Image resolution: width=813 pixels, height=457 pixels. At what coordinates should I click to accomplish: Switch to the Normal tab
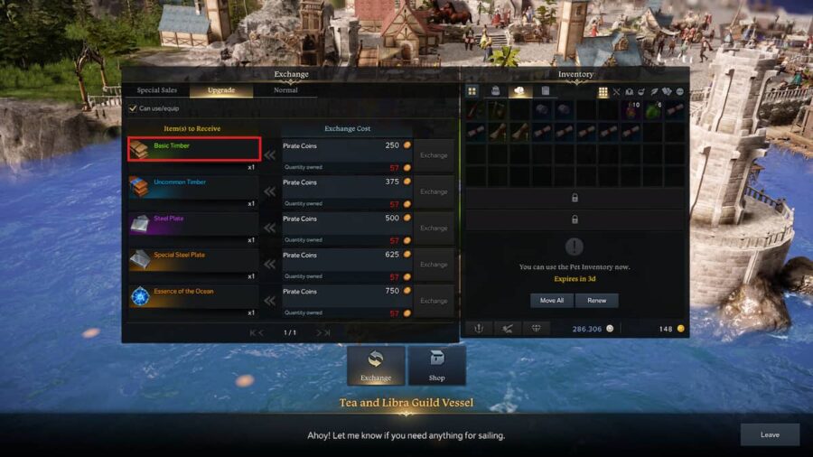point(285,90)
